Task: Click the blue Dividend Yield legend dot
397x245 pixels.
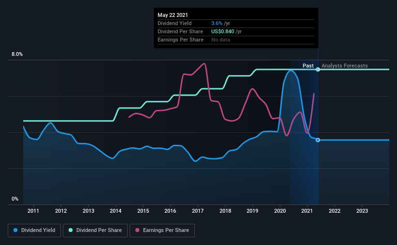Action: click(15, 231)
